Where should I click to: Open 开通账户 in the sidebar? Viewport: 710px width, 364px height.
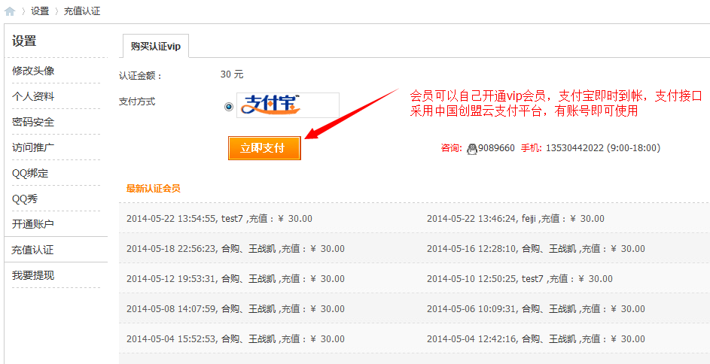(33, 224)
